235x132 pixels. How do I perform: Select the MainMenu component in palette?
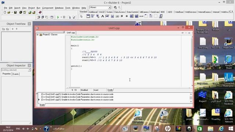pyautogui.click(x=93, y=16)
